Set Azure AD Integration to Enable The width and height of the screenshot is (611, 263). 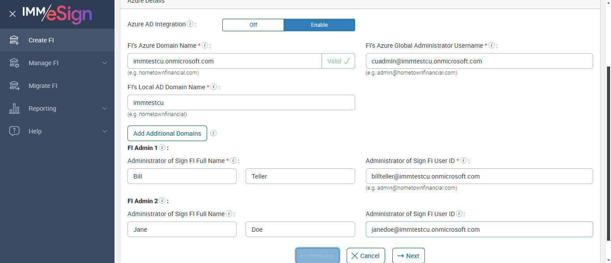point(319,25)
